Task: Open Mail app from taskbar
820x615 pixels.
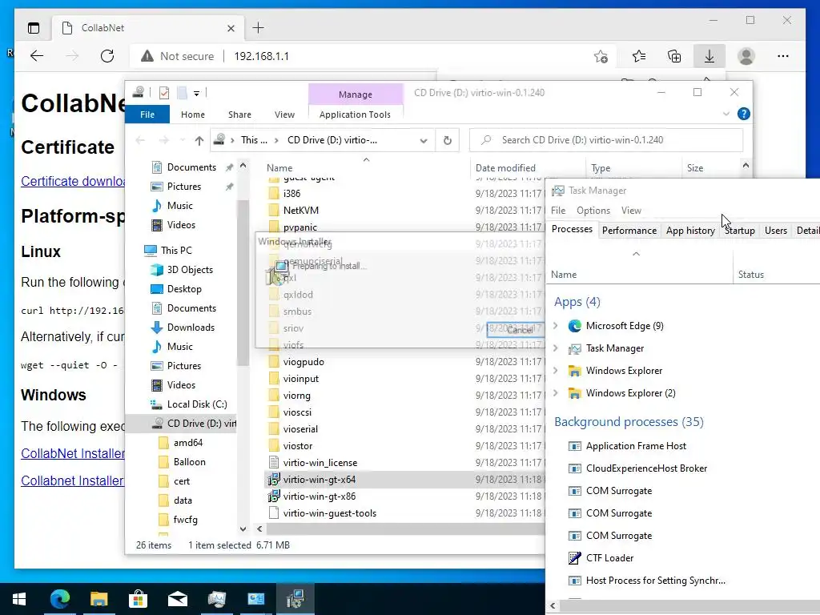Action: click(x=177, y=599)
